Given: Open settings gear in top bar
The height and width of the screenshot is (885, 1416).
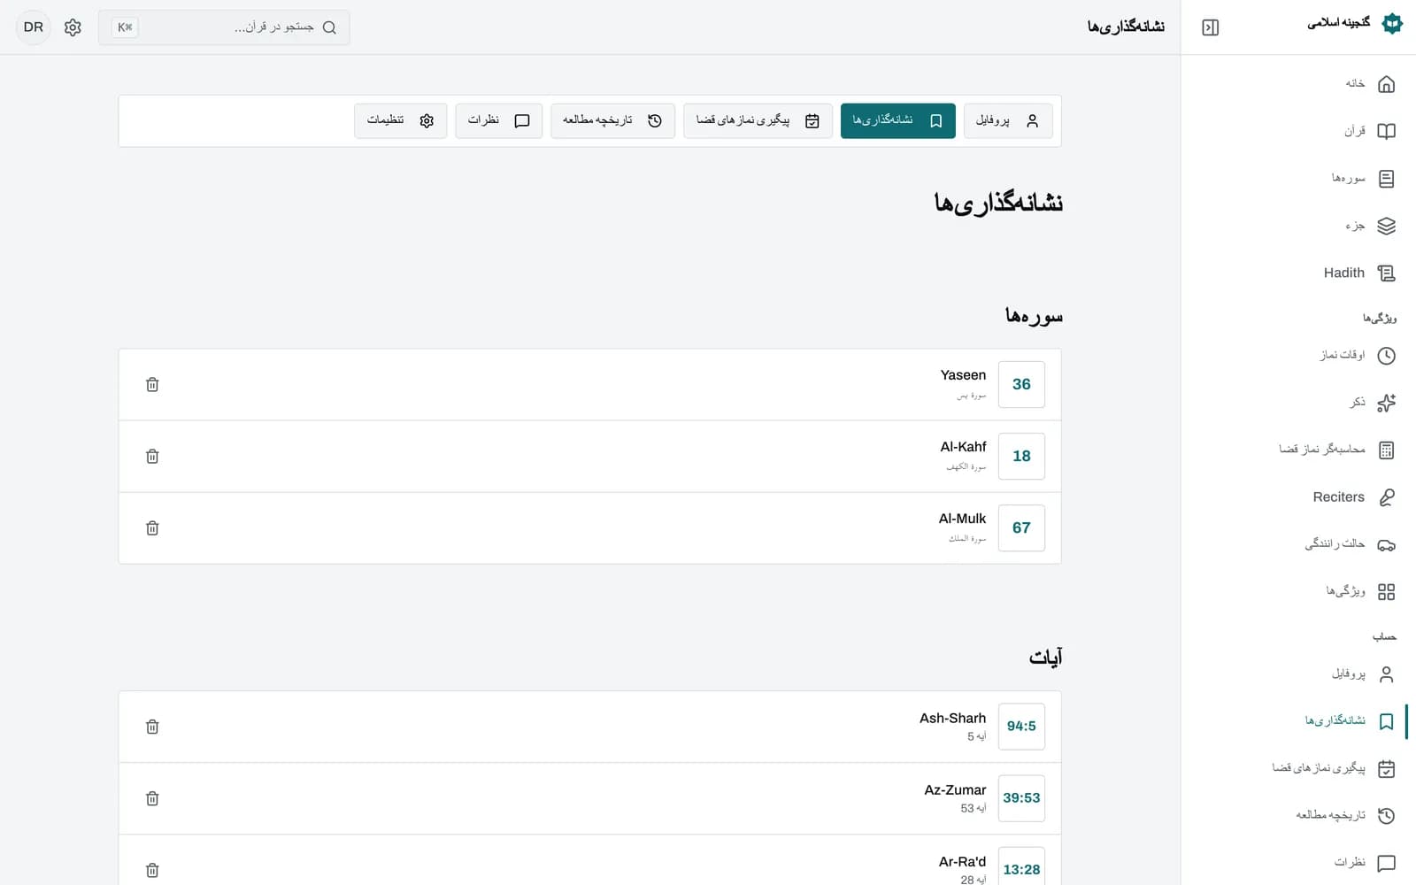Looking at the screenshot, I should (73, 27).
